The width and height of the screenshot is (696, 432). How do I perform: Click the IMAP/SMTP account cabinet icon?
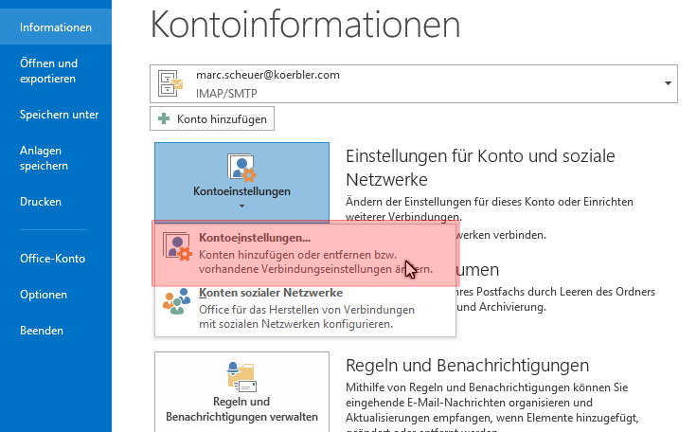pyautogui.click(x=170, y=83)
